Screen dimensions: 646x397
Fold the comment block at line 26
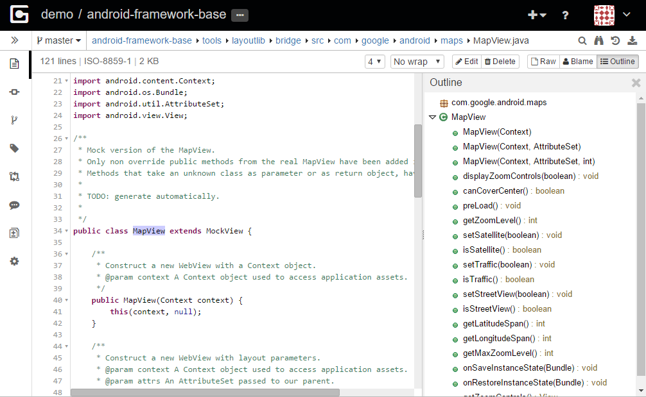[x=67, y=139]
